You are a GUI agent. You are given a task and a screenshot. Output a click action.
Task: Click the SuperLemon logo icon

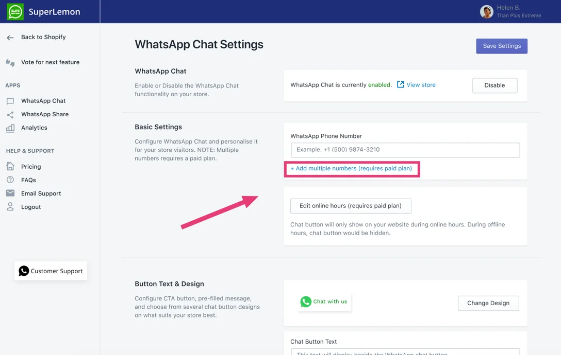[x=15, y=12]
